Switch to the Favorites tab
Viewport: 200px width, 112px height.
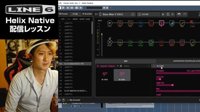tap(87, 14)
